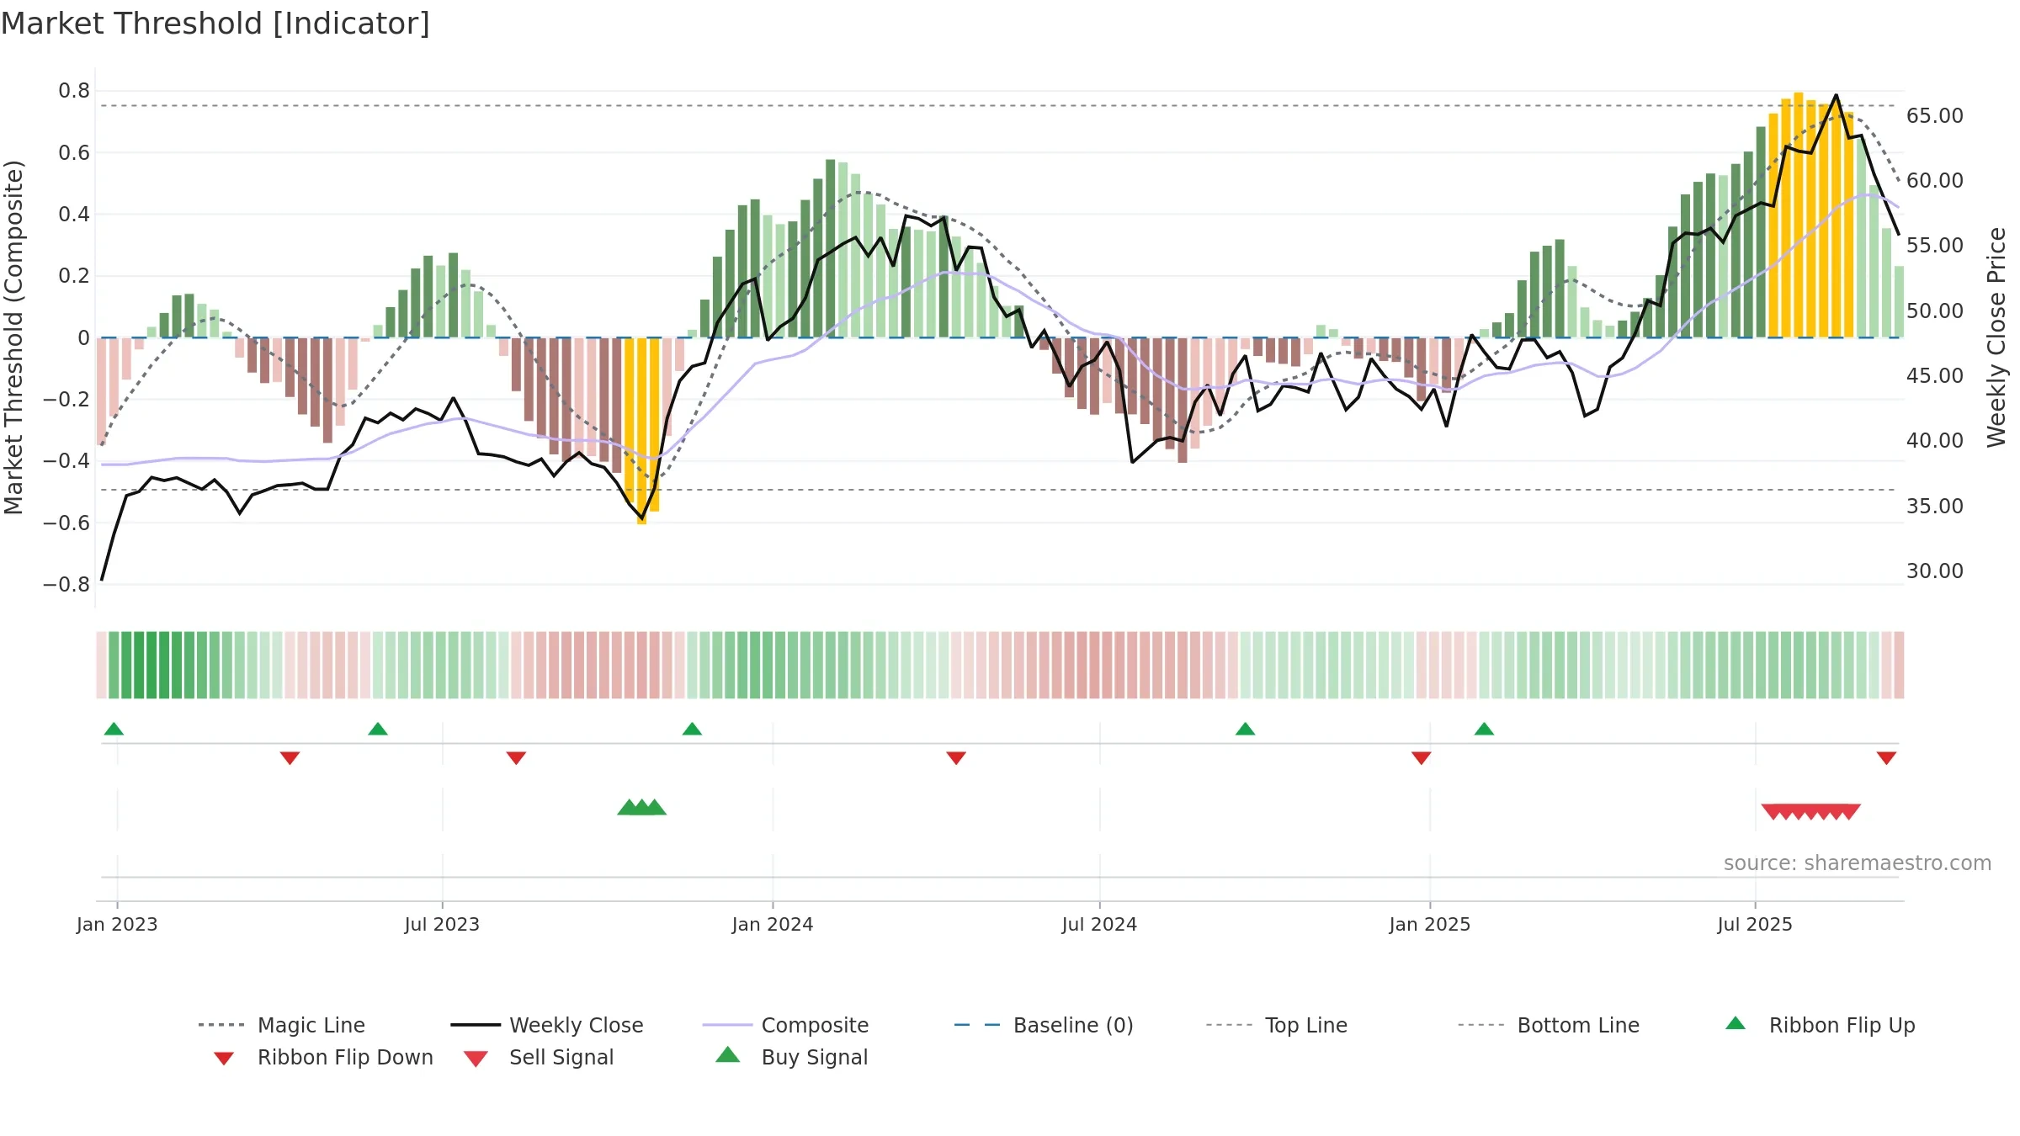The width and height of the screenshot is (2020, 1136).
Task: Click the Jan 2023 x-axis label
Action: tap(117, 924)
